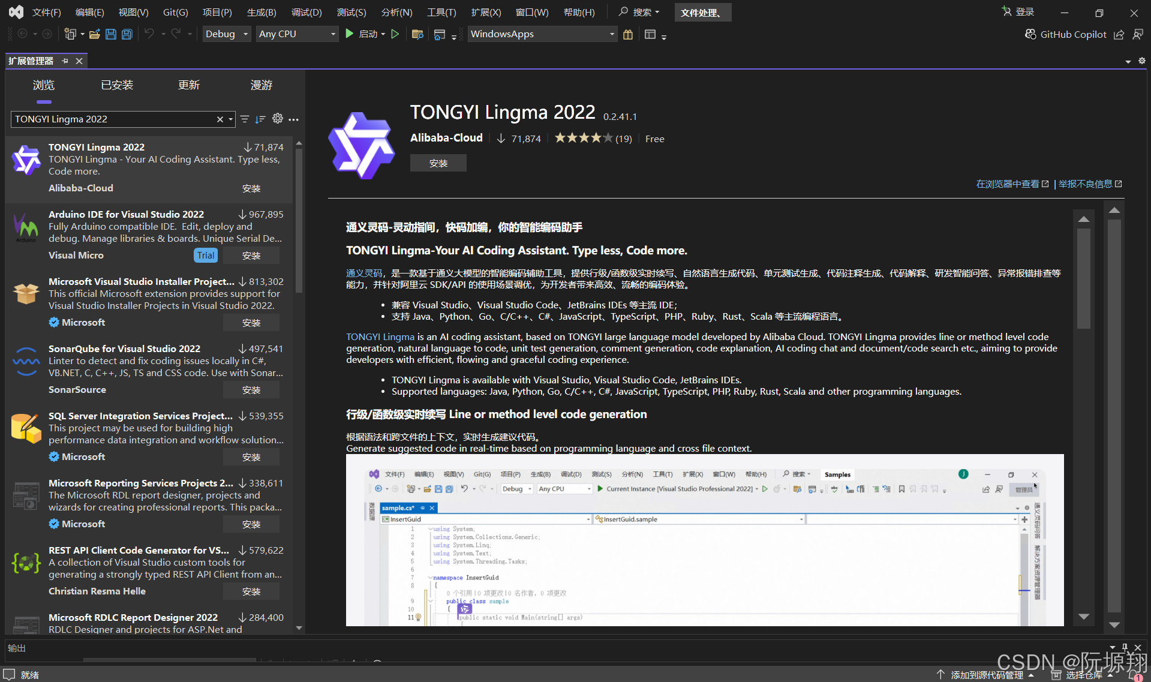The image size is (1151, 682).
Task: Click the gift box icon in toolbar
Action: point(628,34)
